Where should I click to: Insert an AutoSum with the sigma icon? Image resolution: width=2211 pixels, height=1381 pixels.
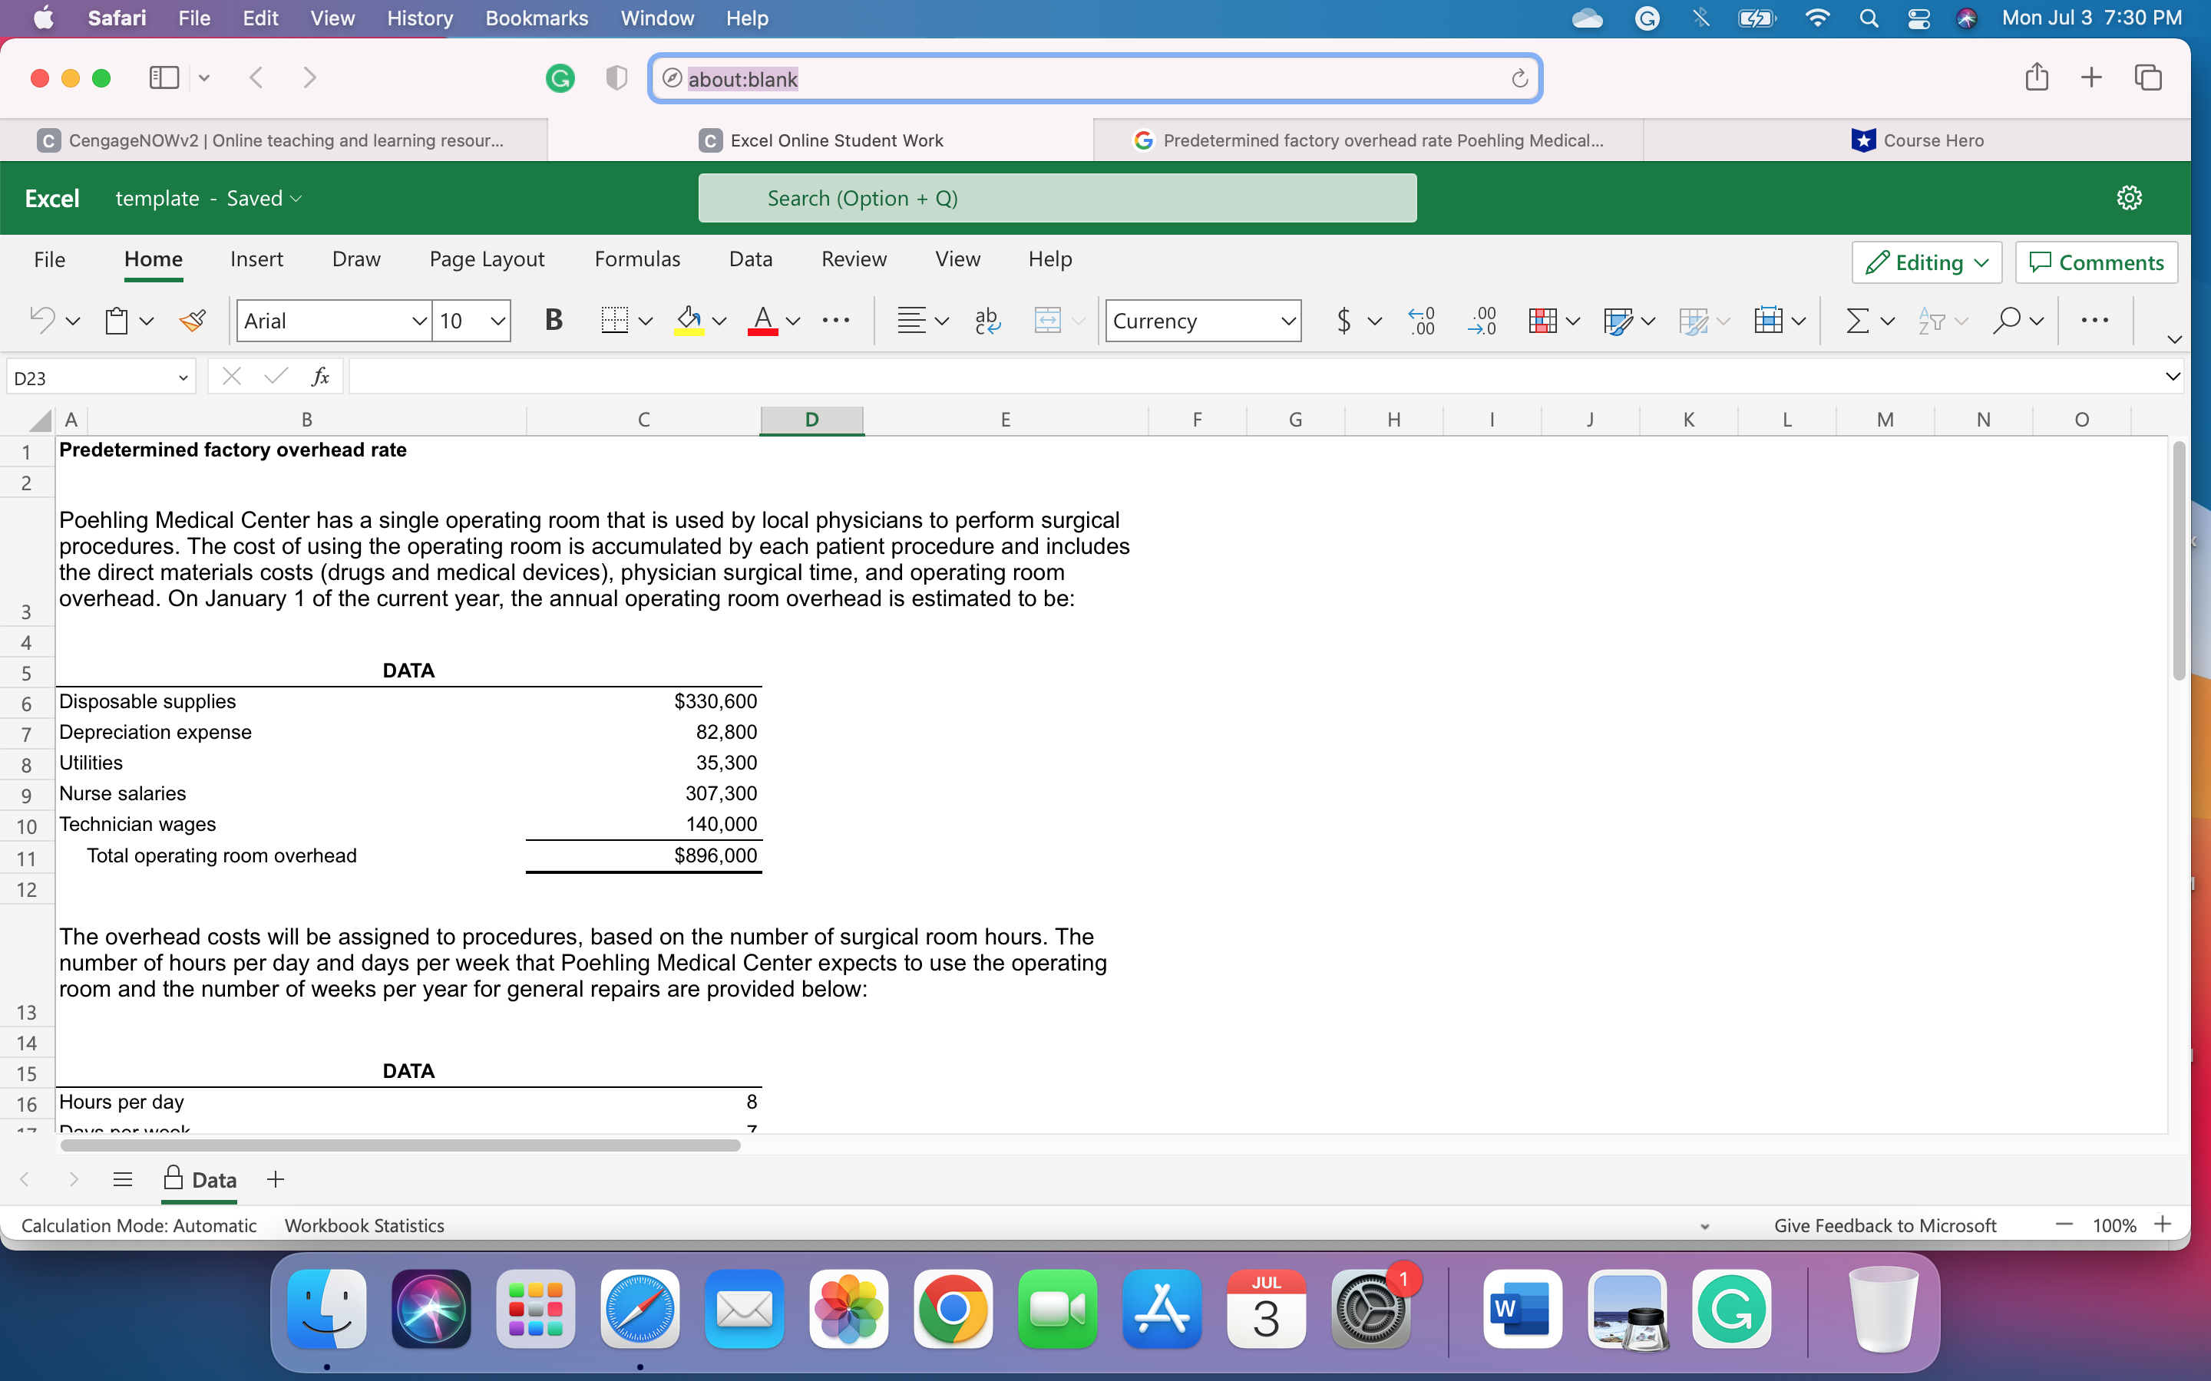point(1856,321)
